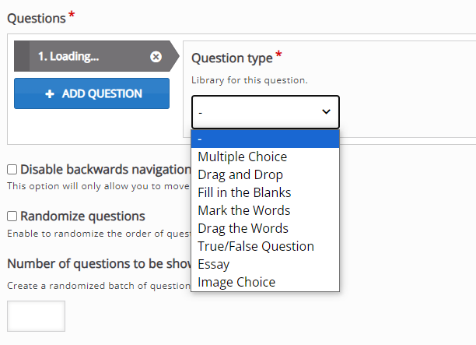476x345 pixels.
Task: Remove question 1 with the X icon
Action: coord(156,57)
